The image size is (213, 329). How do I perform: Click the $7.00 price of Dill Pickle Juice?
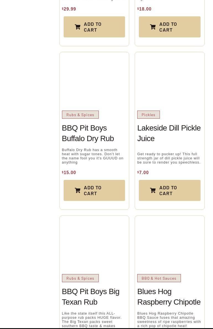[x=144, y=172]
